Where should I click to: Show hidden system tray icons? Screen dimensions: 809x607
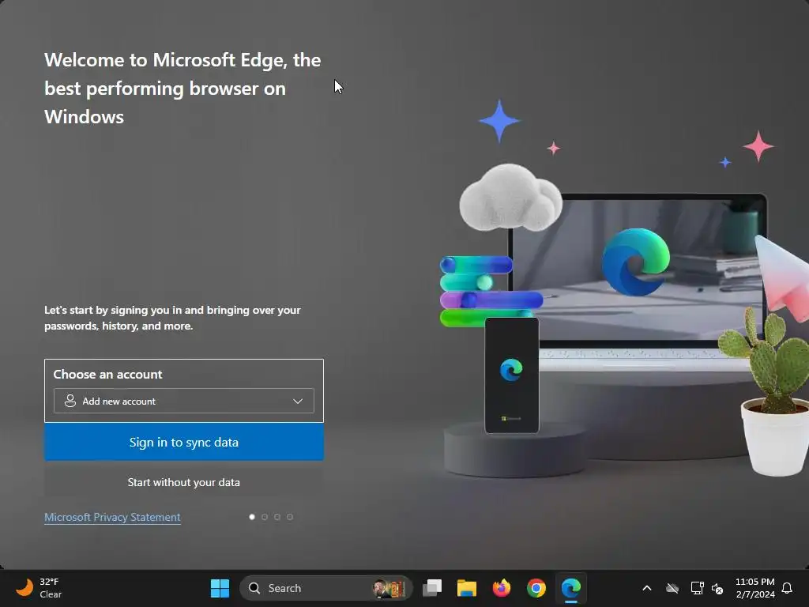[x=646, y=588]
